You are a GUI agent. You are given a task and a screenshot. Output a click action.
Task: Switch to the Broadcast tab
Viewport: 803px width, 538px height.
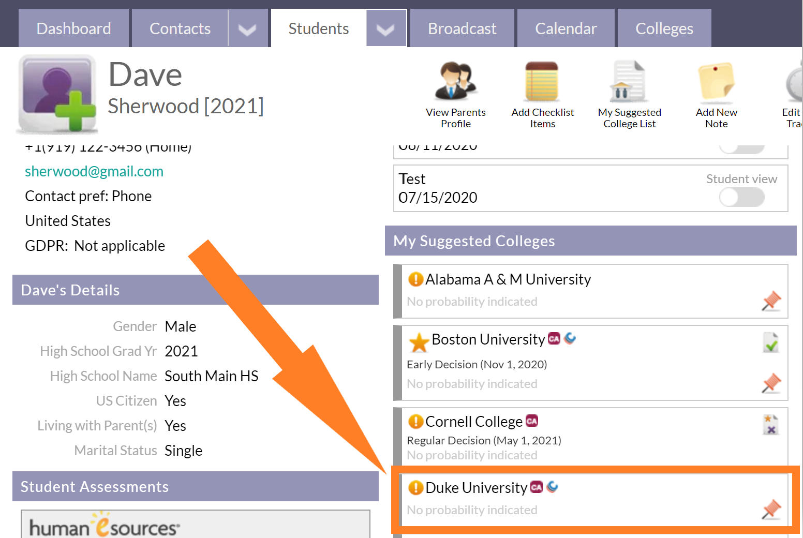(x=462, y=28)
